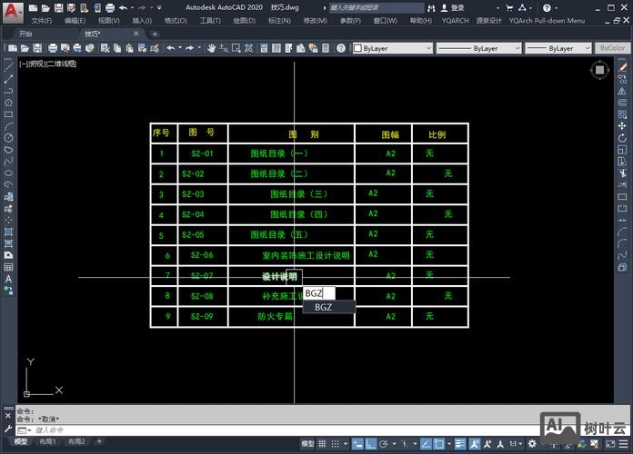The width and height of the screenshot is (633, 454).
Task: Click the Table tool icon in left toolbar
Action: (8, 267)
